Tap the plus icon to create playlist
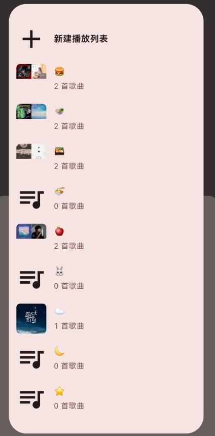The width and height of the screenshot is (215, 436). pos(31,39)
